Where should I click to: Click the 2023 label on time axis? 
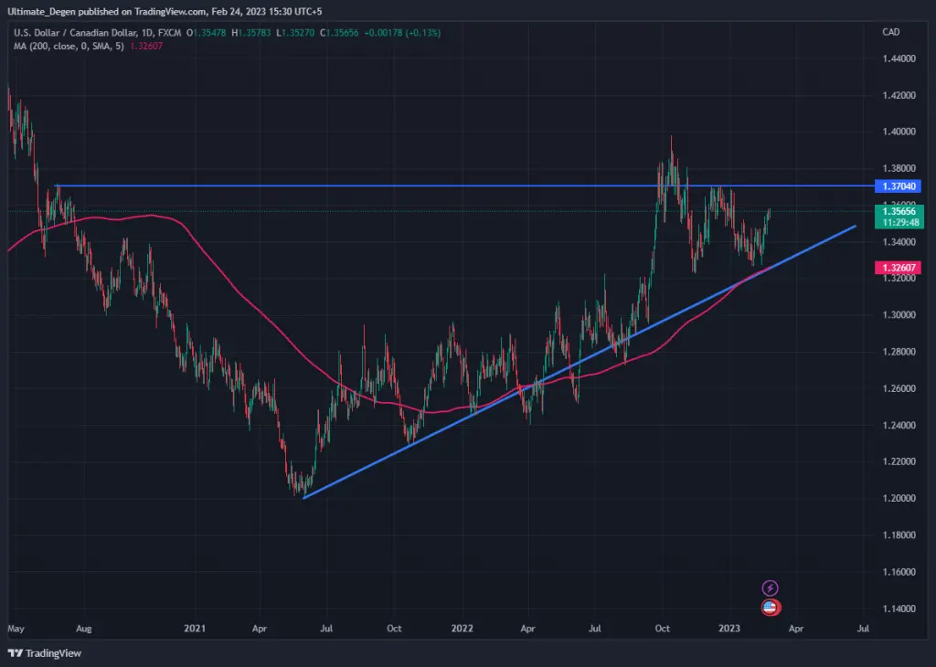click(x=729, y=629)
